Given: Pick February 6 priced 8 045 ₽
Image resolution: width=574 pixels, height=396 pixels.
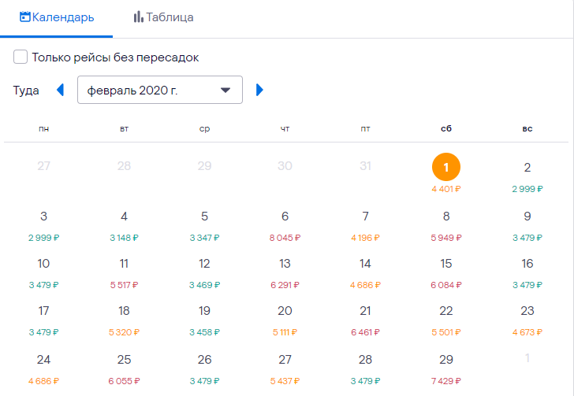Looking at the screenshot, I should coord(285,224).
